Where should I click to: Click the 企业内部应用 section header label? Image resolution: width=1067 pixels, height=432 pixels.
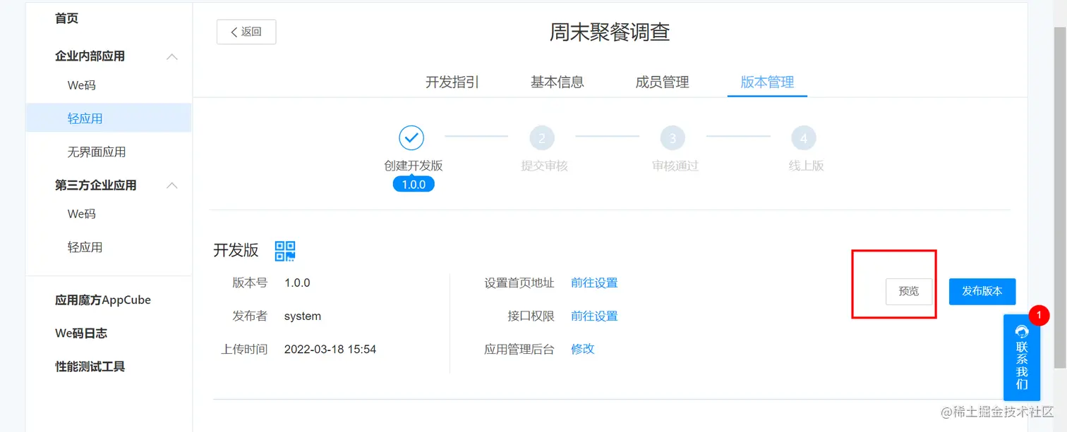pos(90,56)
